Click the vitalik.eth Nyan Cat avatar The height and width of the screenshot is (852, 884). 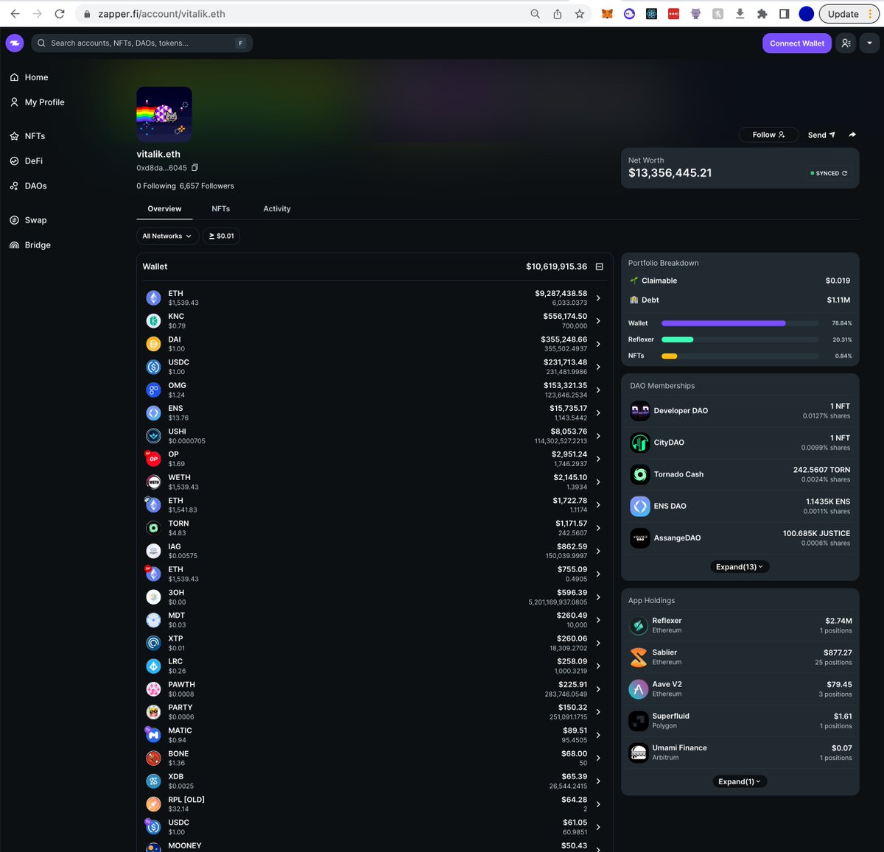pos(164,114)
